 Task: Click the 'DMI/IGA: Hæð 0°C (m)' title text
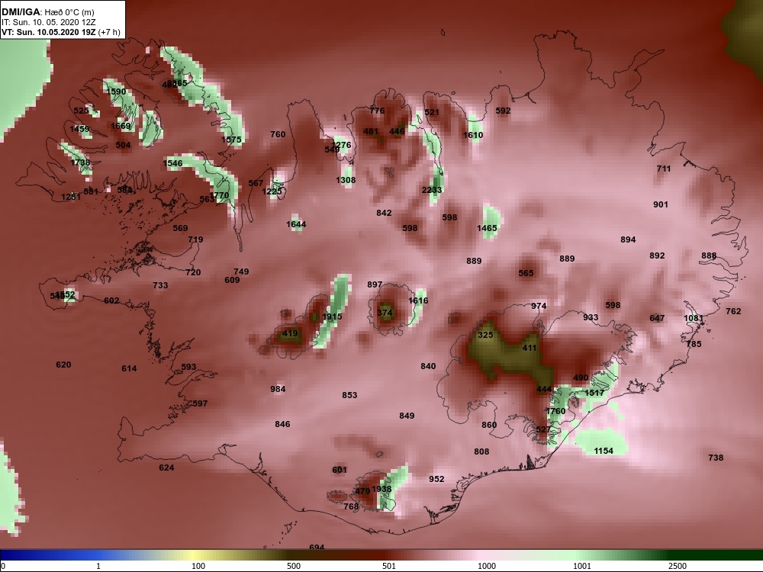[47, 12]
